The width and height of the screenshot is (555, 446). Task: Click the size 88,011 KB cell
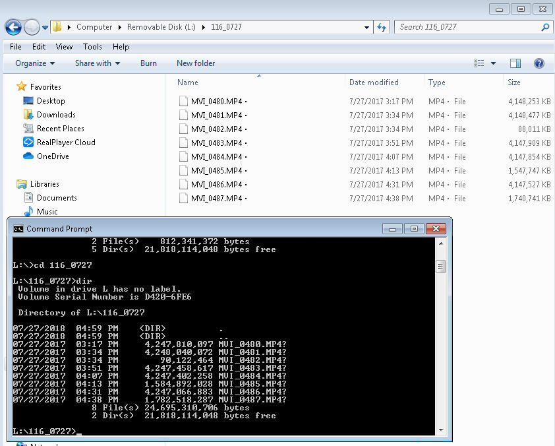pyautogui.click(x=534, y=129)
